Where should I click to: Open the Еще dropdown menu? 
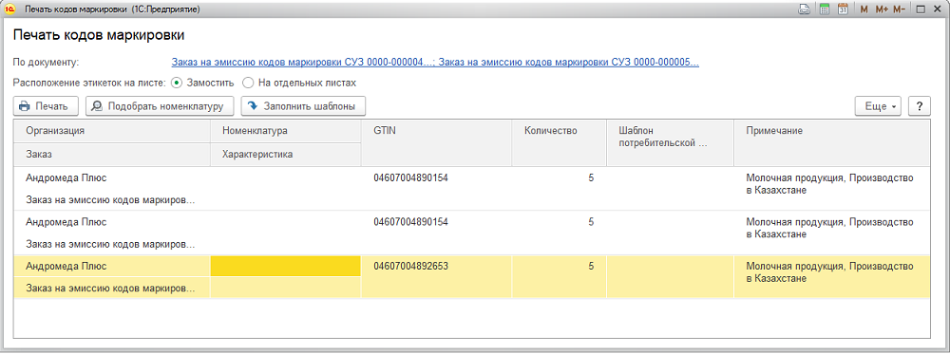coord(878,106)
